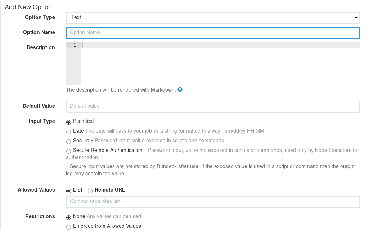Select Secure input type
373x230 pixels.
pos(68,142)
